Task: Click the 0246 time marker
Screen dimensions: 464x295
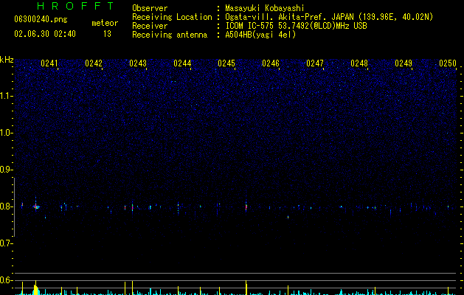Action: click(x=271, y=63)
